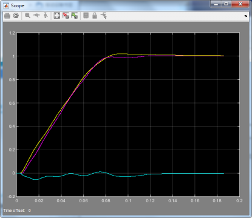Select the Zoom X-axis tool
Viewport: 252px width, 218px height.
[x=36, y=15]
